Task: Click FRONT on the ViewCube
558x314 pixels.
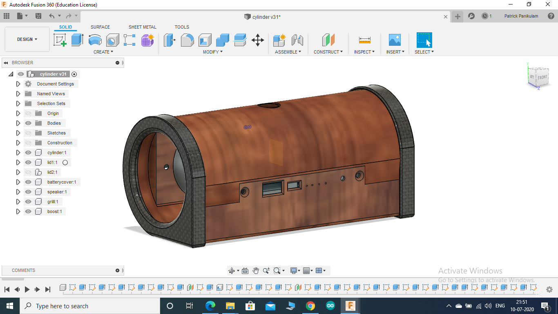Action: point(543,78)
